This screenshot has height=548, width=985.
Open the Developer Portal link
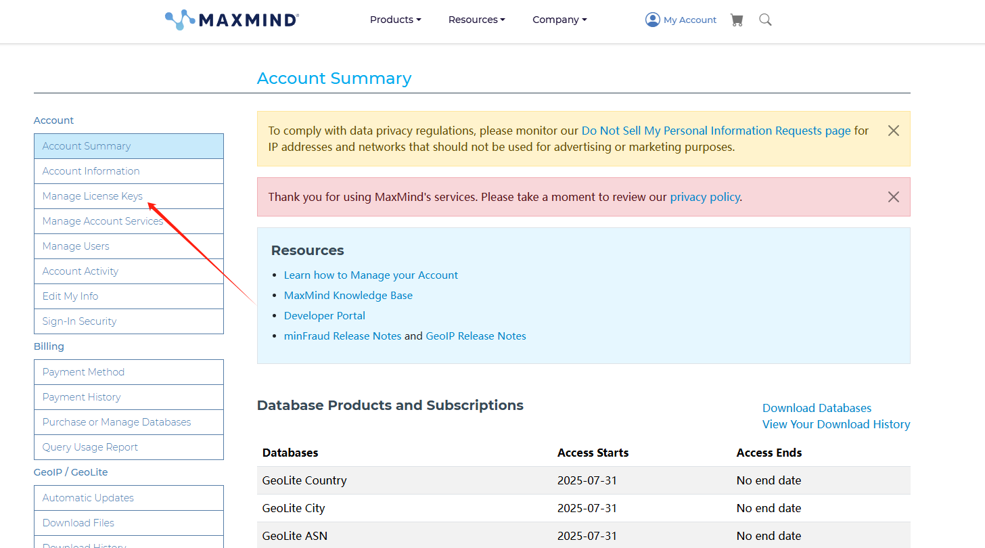[324, 316]
